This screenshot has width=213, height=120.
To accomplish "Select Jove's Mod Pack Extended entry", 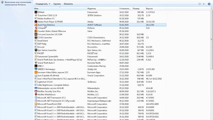I will click(x=100, y=79).
